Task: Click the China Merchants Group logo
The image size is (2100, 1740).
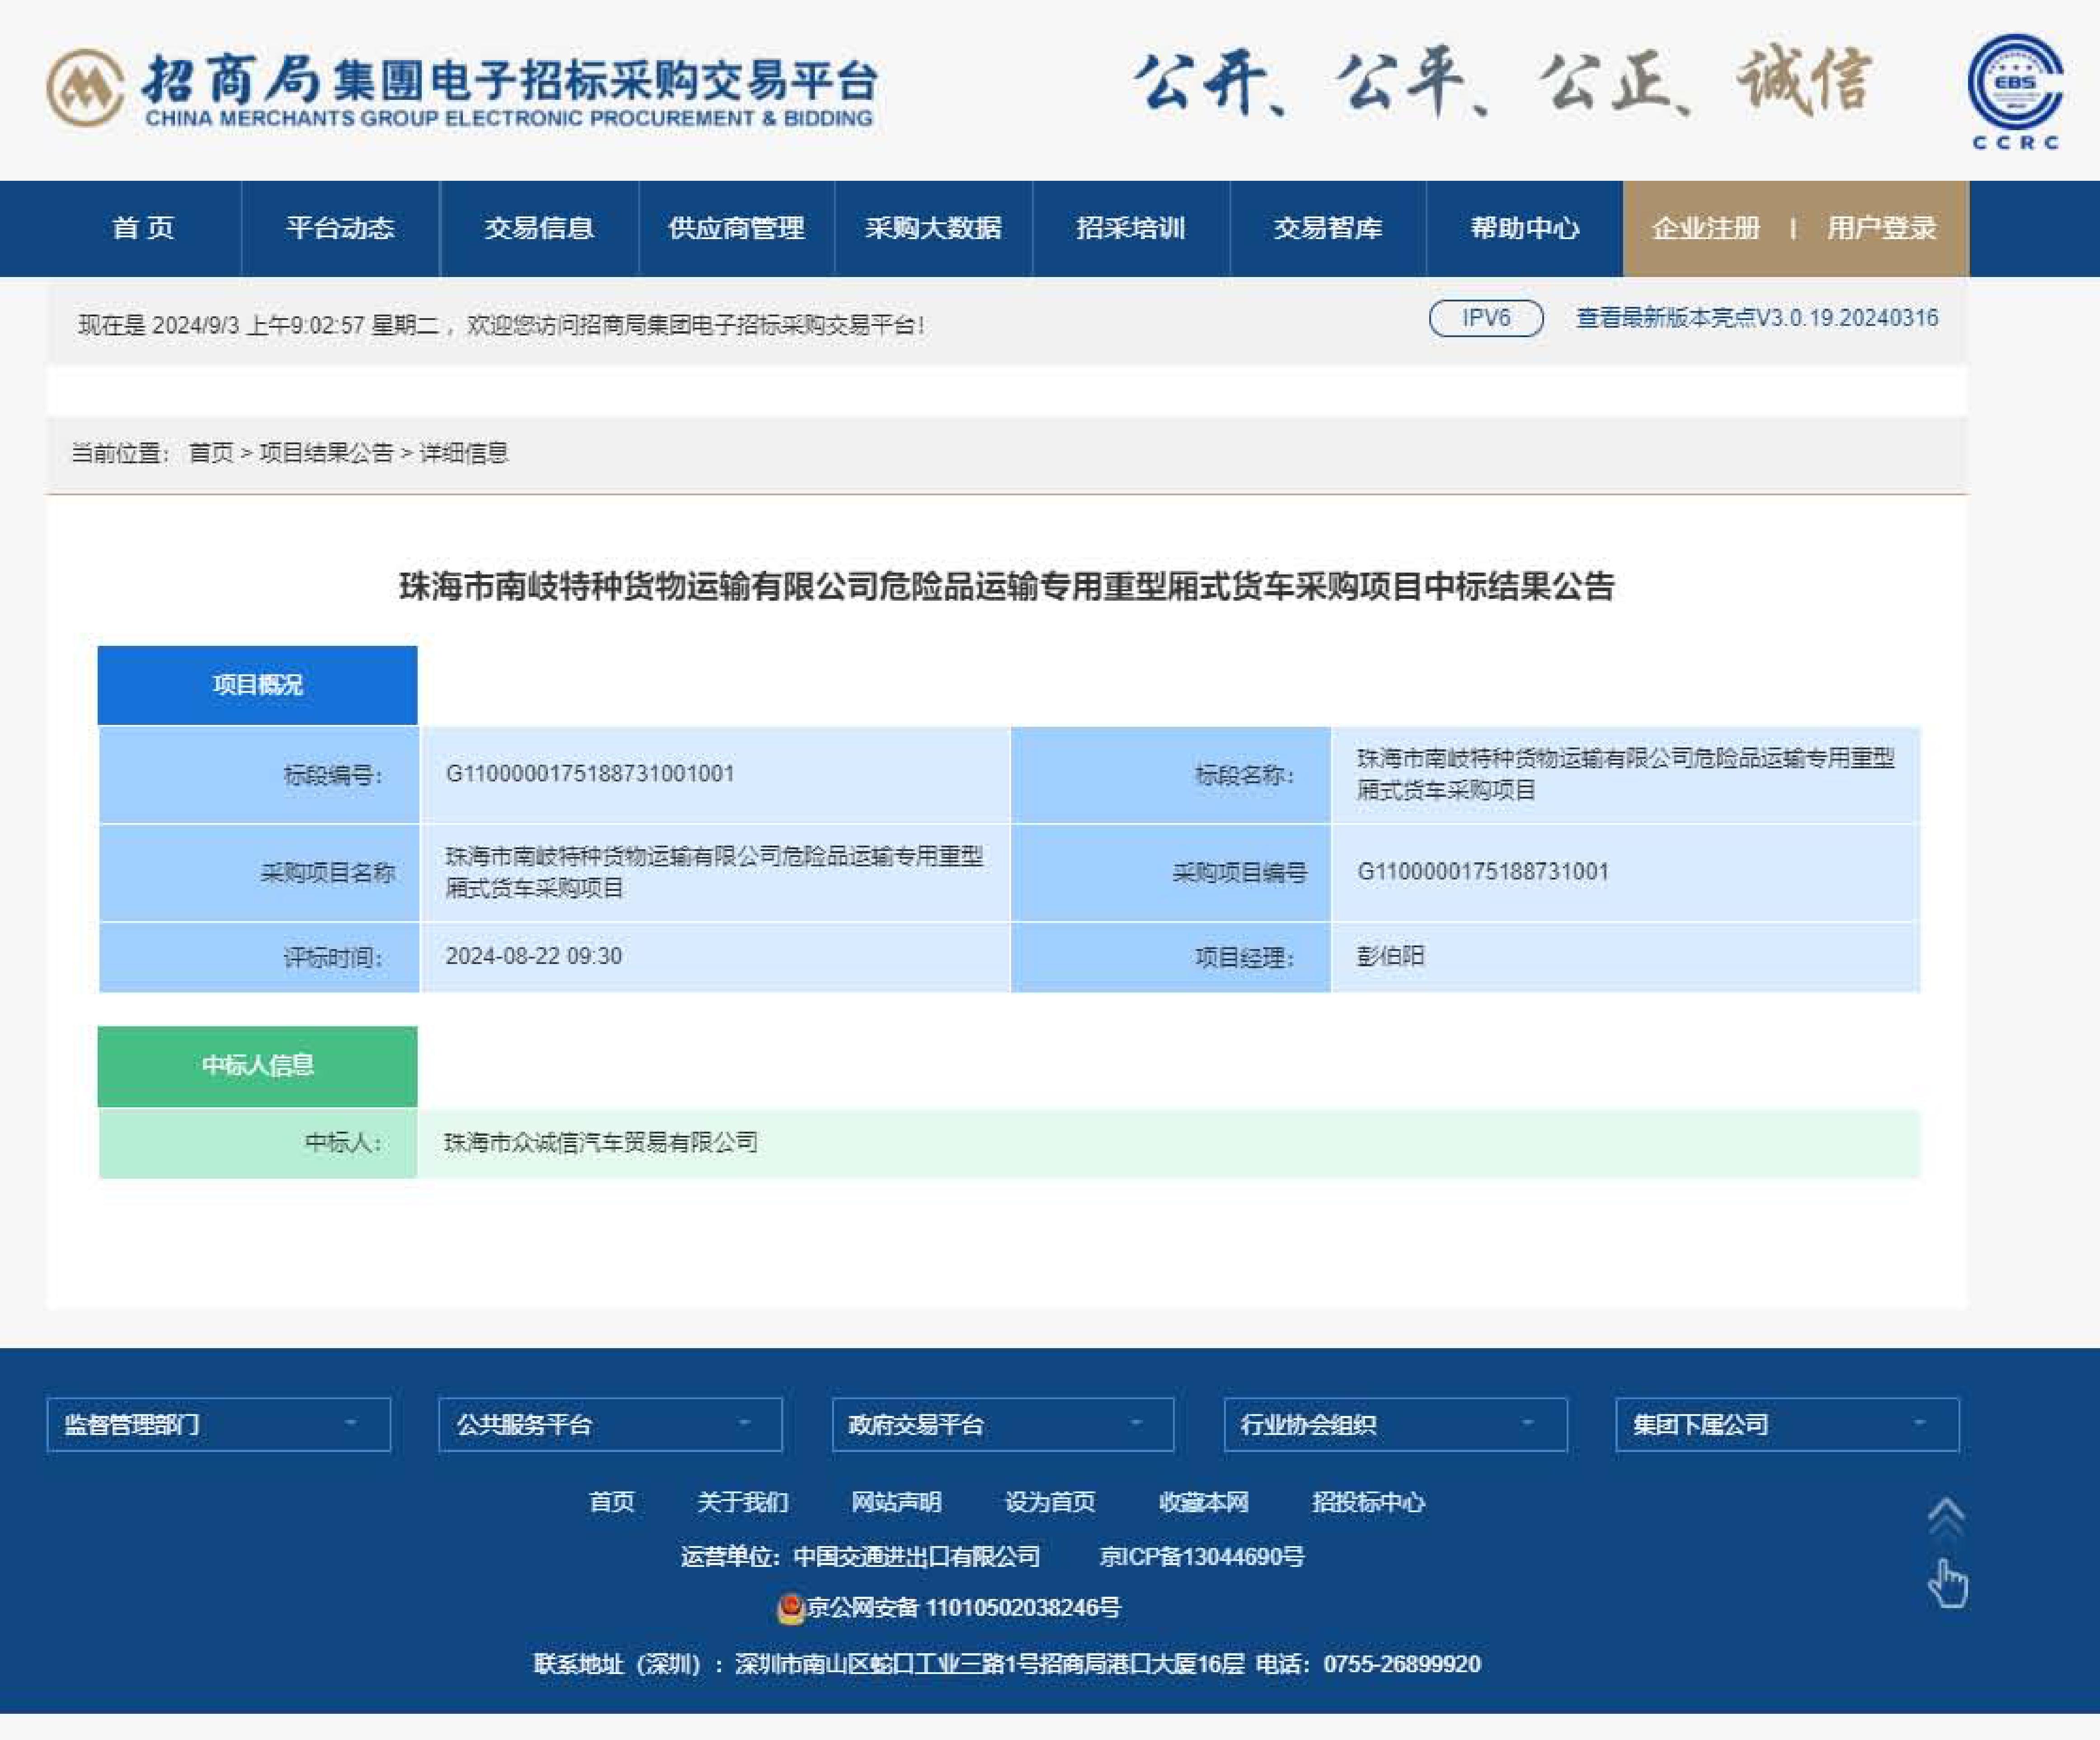Action: click(x=462, y=88)
